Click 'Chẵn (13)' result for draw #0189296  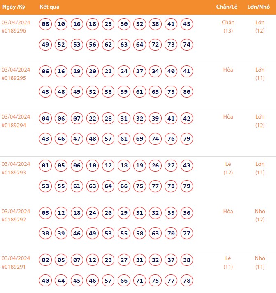pyautogui.click(x=228, y=26)
